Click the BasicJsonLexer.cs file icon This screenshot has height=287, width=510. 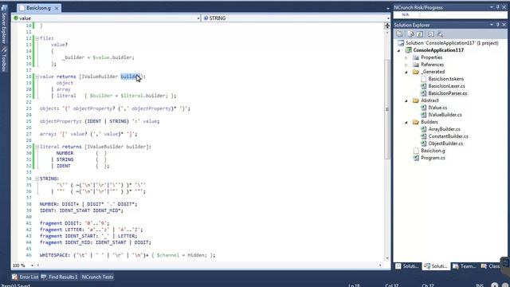click(x=423, y=86)
